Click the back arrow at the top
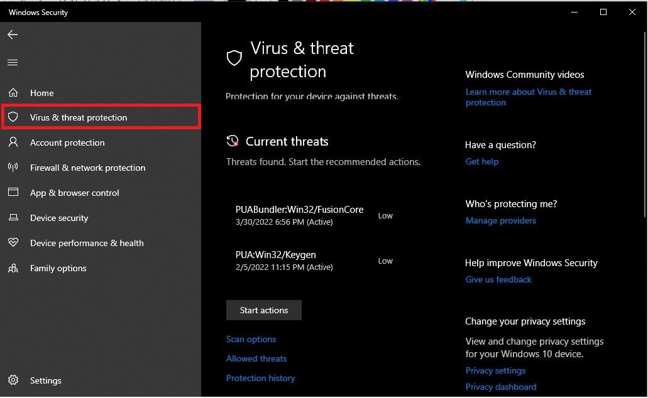The width and height of the screenshot is (648, 398). 13,35
